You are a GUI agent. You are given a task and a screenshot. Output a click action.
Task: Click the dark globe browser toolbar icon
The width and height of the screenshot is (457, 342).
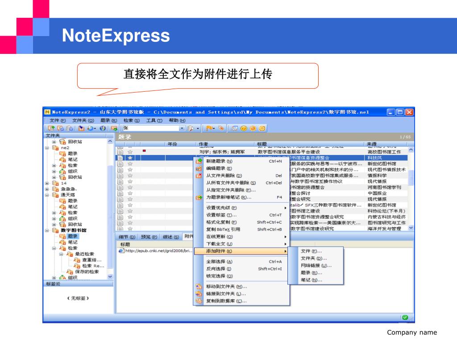[x=103, y=128]
